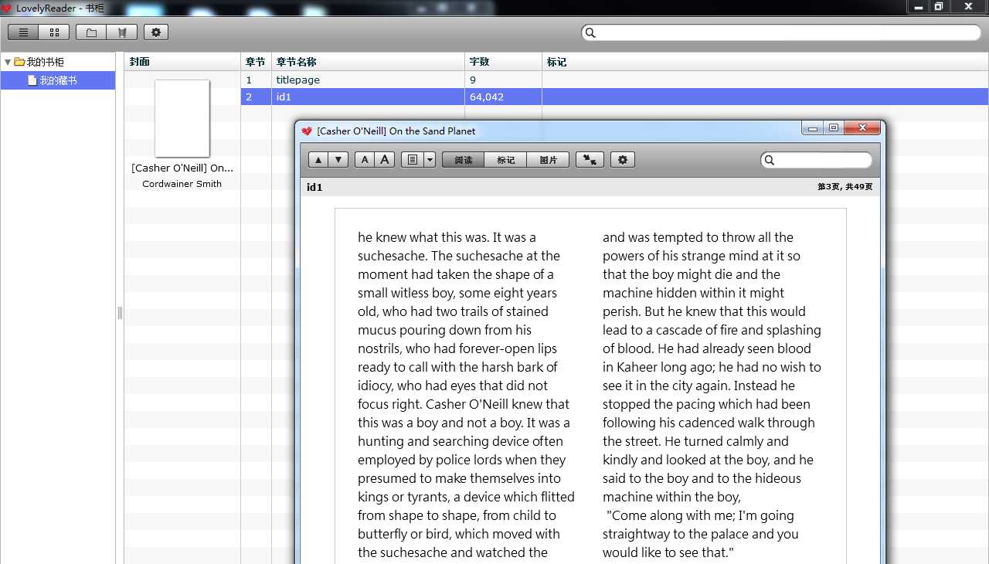
Task: Click the reader window heart icon
Action: point(307,131)
